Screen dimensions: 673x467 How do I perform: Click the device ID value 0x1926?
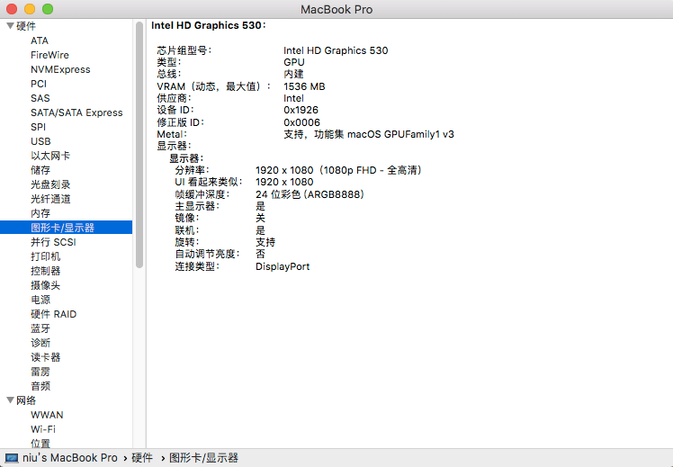point(301,110)
